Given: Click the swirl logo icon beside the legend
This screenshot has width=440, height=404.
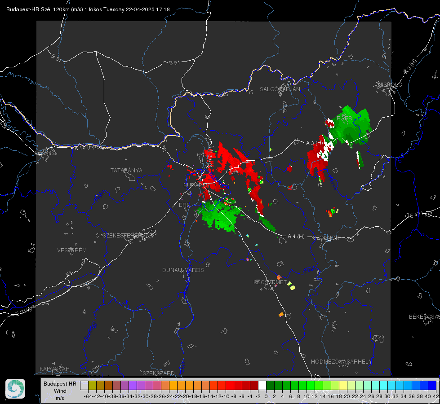Looking at the screenshot, I should (x=15, y=389).
